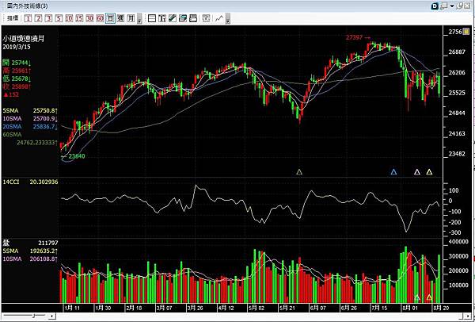Click the 3月 26 date axis label
Viewport: 475px width, 322px height.
195,308
